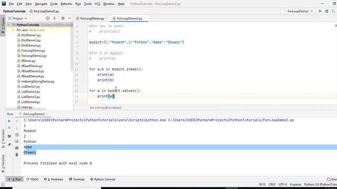Open the Code menu
This screenshot has height=189, width=337.
point(54,4)
